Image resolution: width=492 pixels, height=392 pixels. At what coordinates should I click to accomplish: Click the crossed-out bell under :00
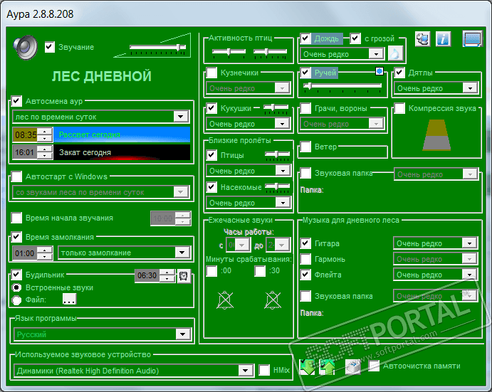225,300
